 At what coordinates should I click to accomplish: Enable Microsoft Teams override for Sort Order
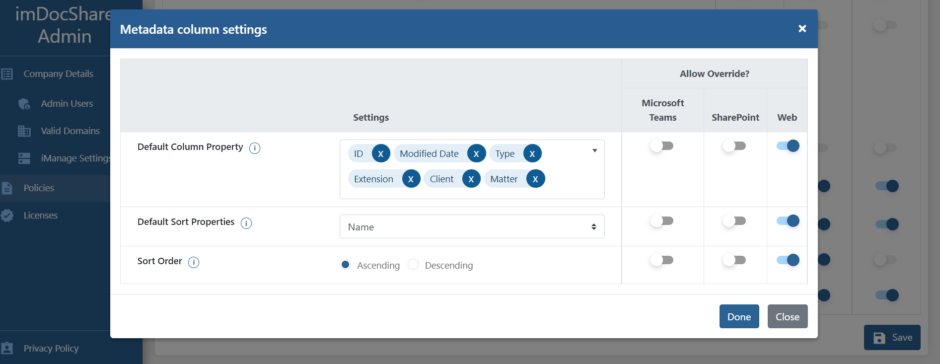pos(662,260)
